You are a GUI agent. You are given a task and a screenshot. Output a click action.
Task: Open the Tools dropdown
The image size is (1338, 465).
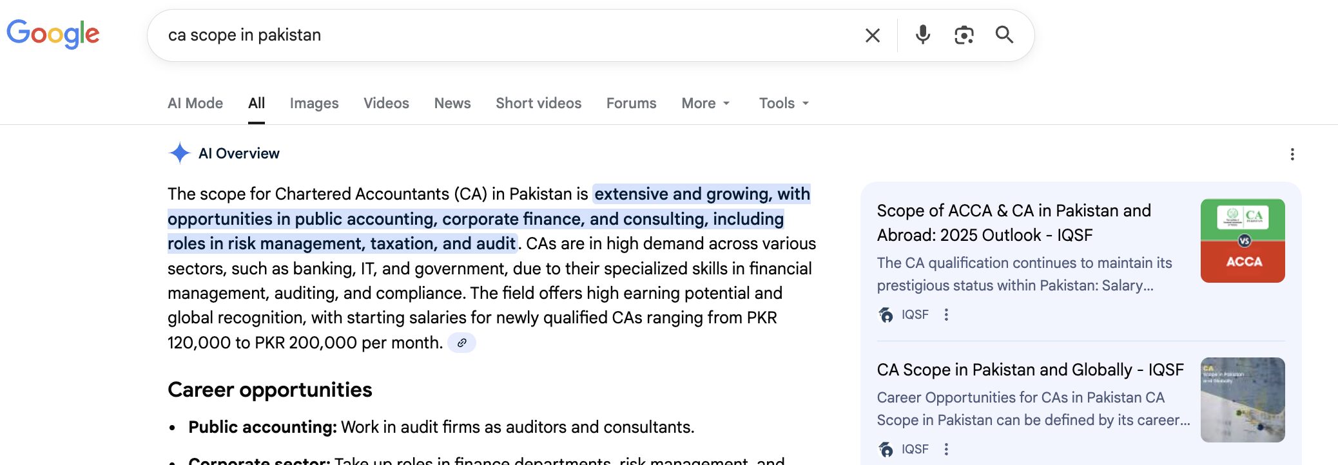(x=783, y=103)
